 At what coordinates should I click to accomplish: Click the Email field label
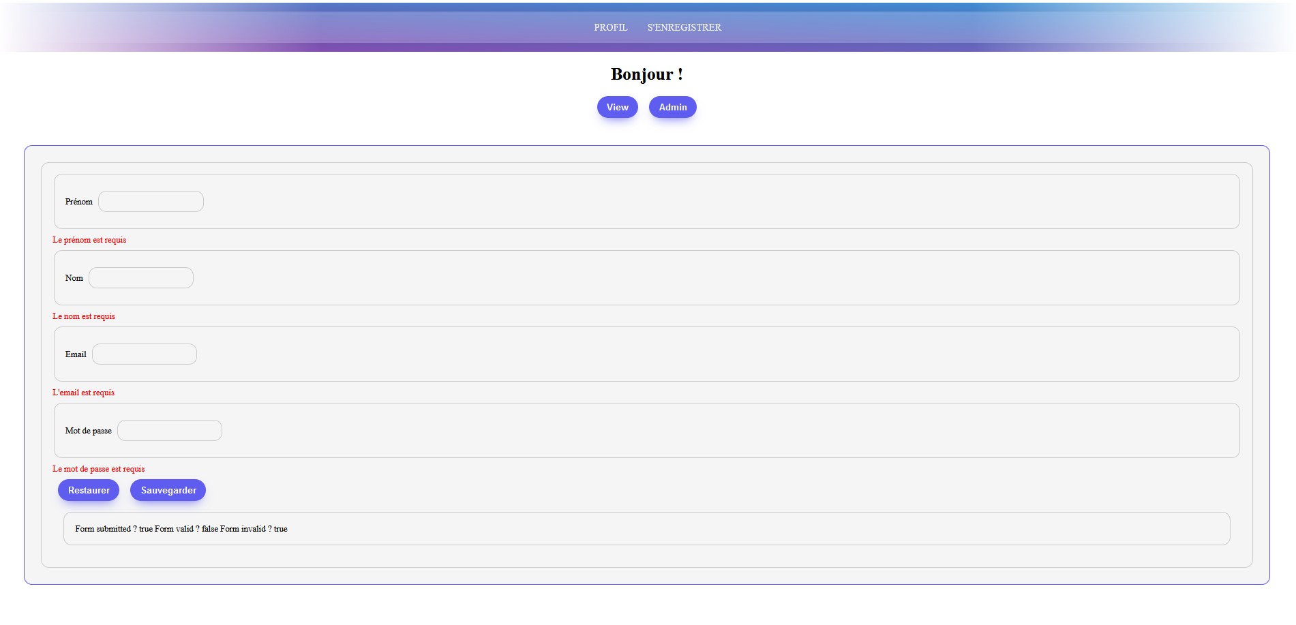(x=76, y=354)
